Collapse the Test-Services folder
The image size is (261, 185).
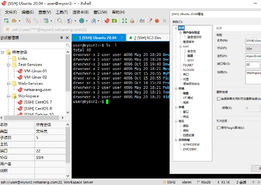(8, 64)
